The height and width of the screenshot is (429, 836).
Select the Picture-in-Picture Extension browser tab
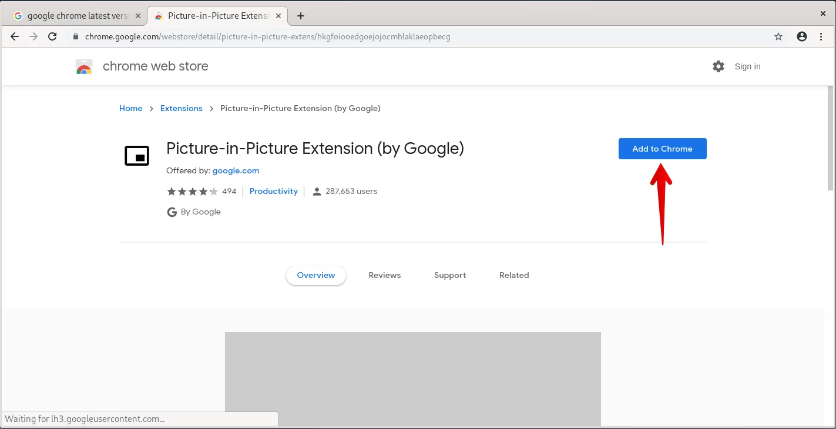point(217,16)
